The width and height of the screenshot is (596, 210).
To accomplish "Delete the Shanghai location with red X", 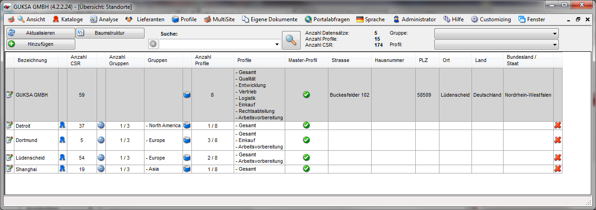I will point(558,169).
